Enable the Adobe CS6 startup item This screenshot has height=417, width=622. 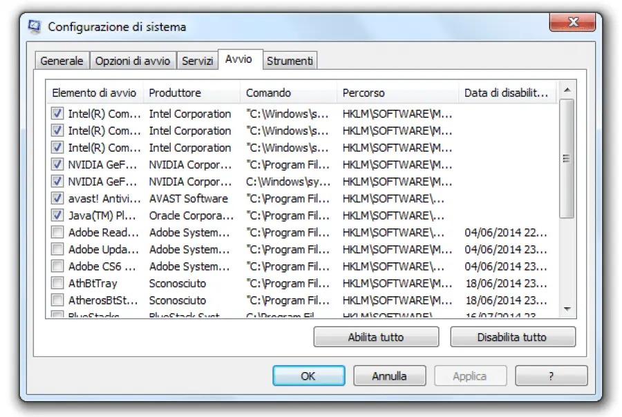click(58, 266)
